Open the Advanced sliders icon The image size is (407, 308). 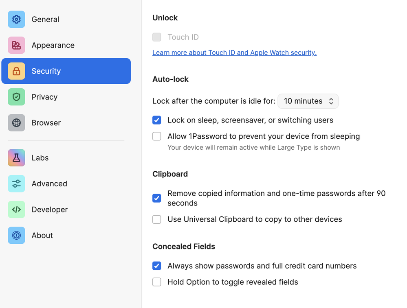tap(16, 183)
